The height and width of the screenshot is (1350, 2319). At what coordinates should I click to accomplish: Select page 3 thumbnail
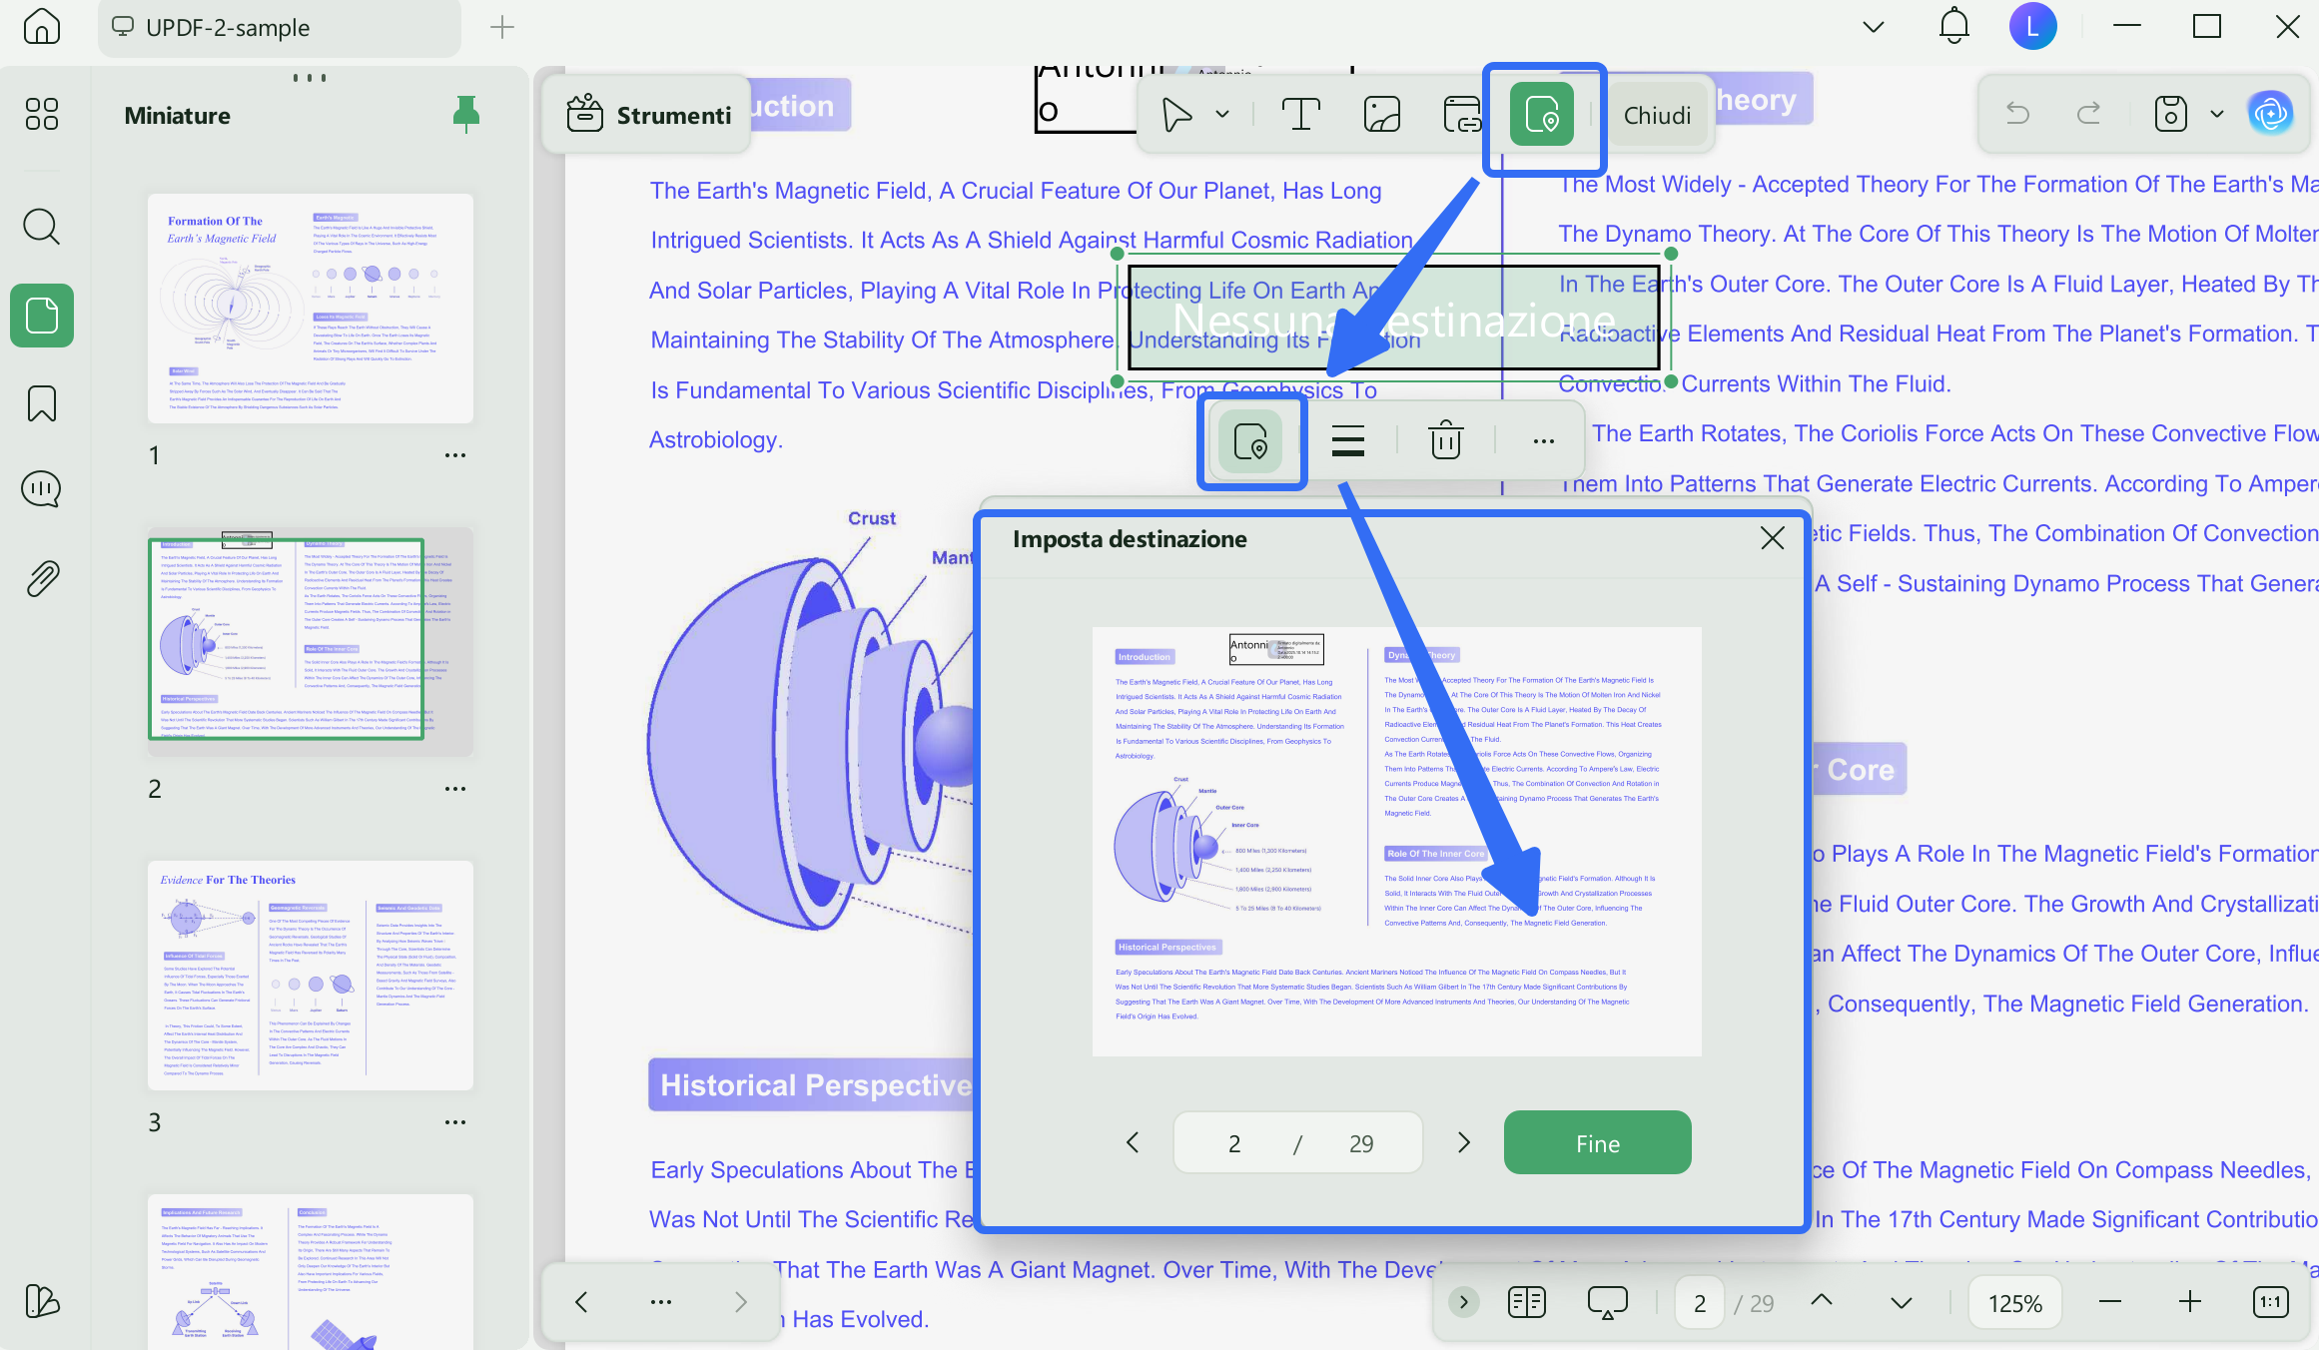pyautogui.click(x=311, y=976)
